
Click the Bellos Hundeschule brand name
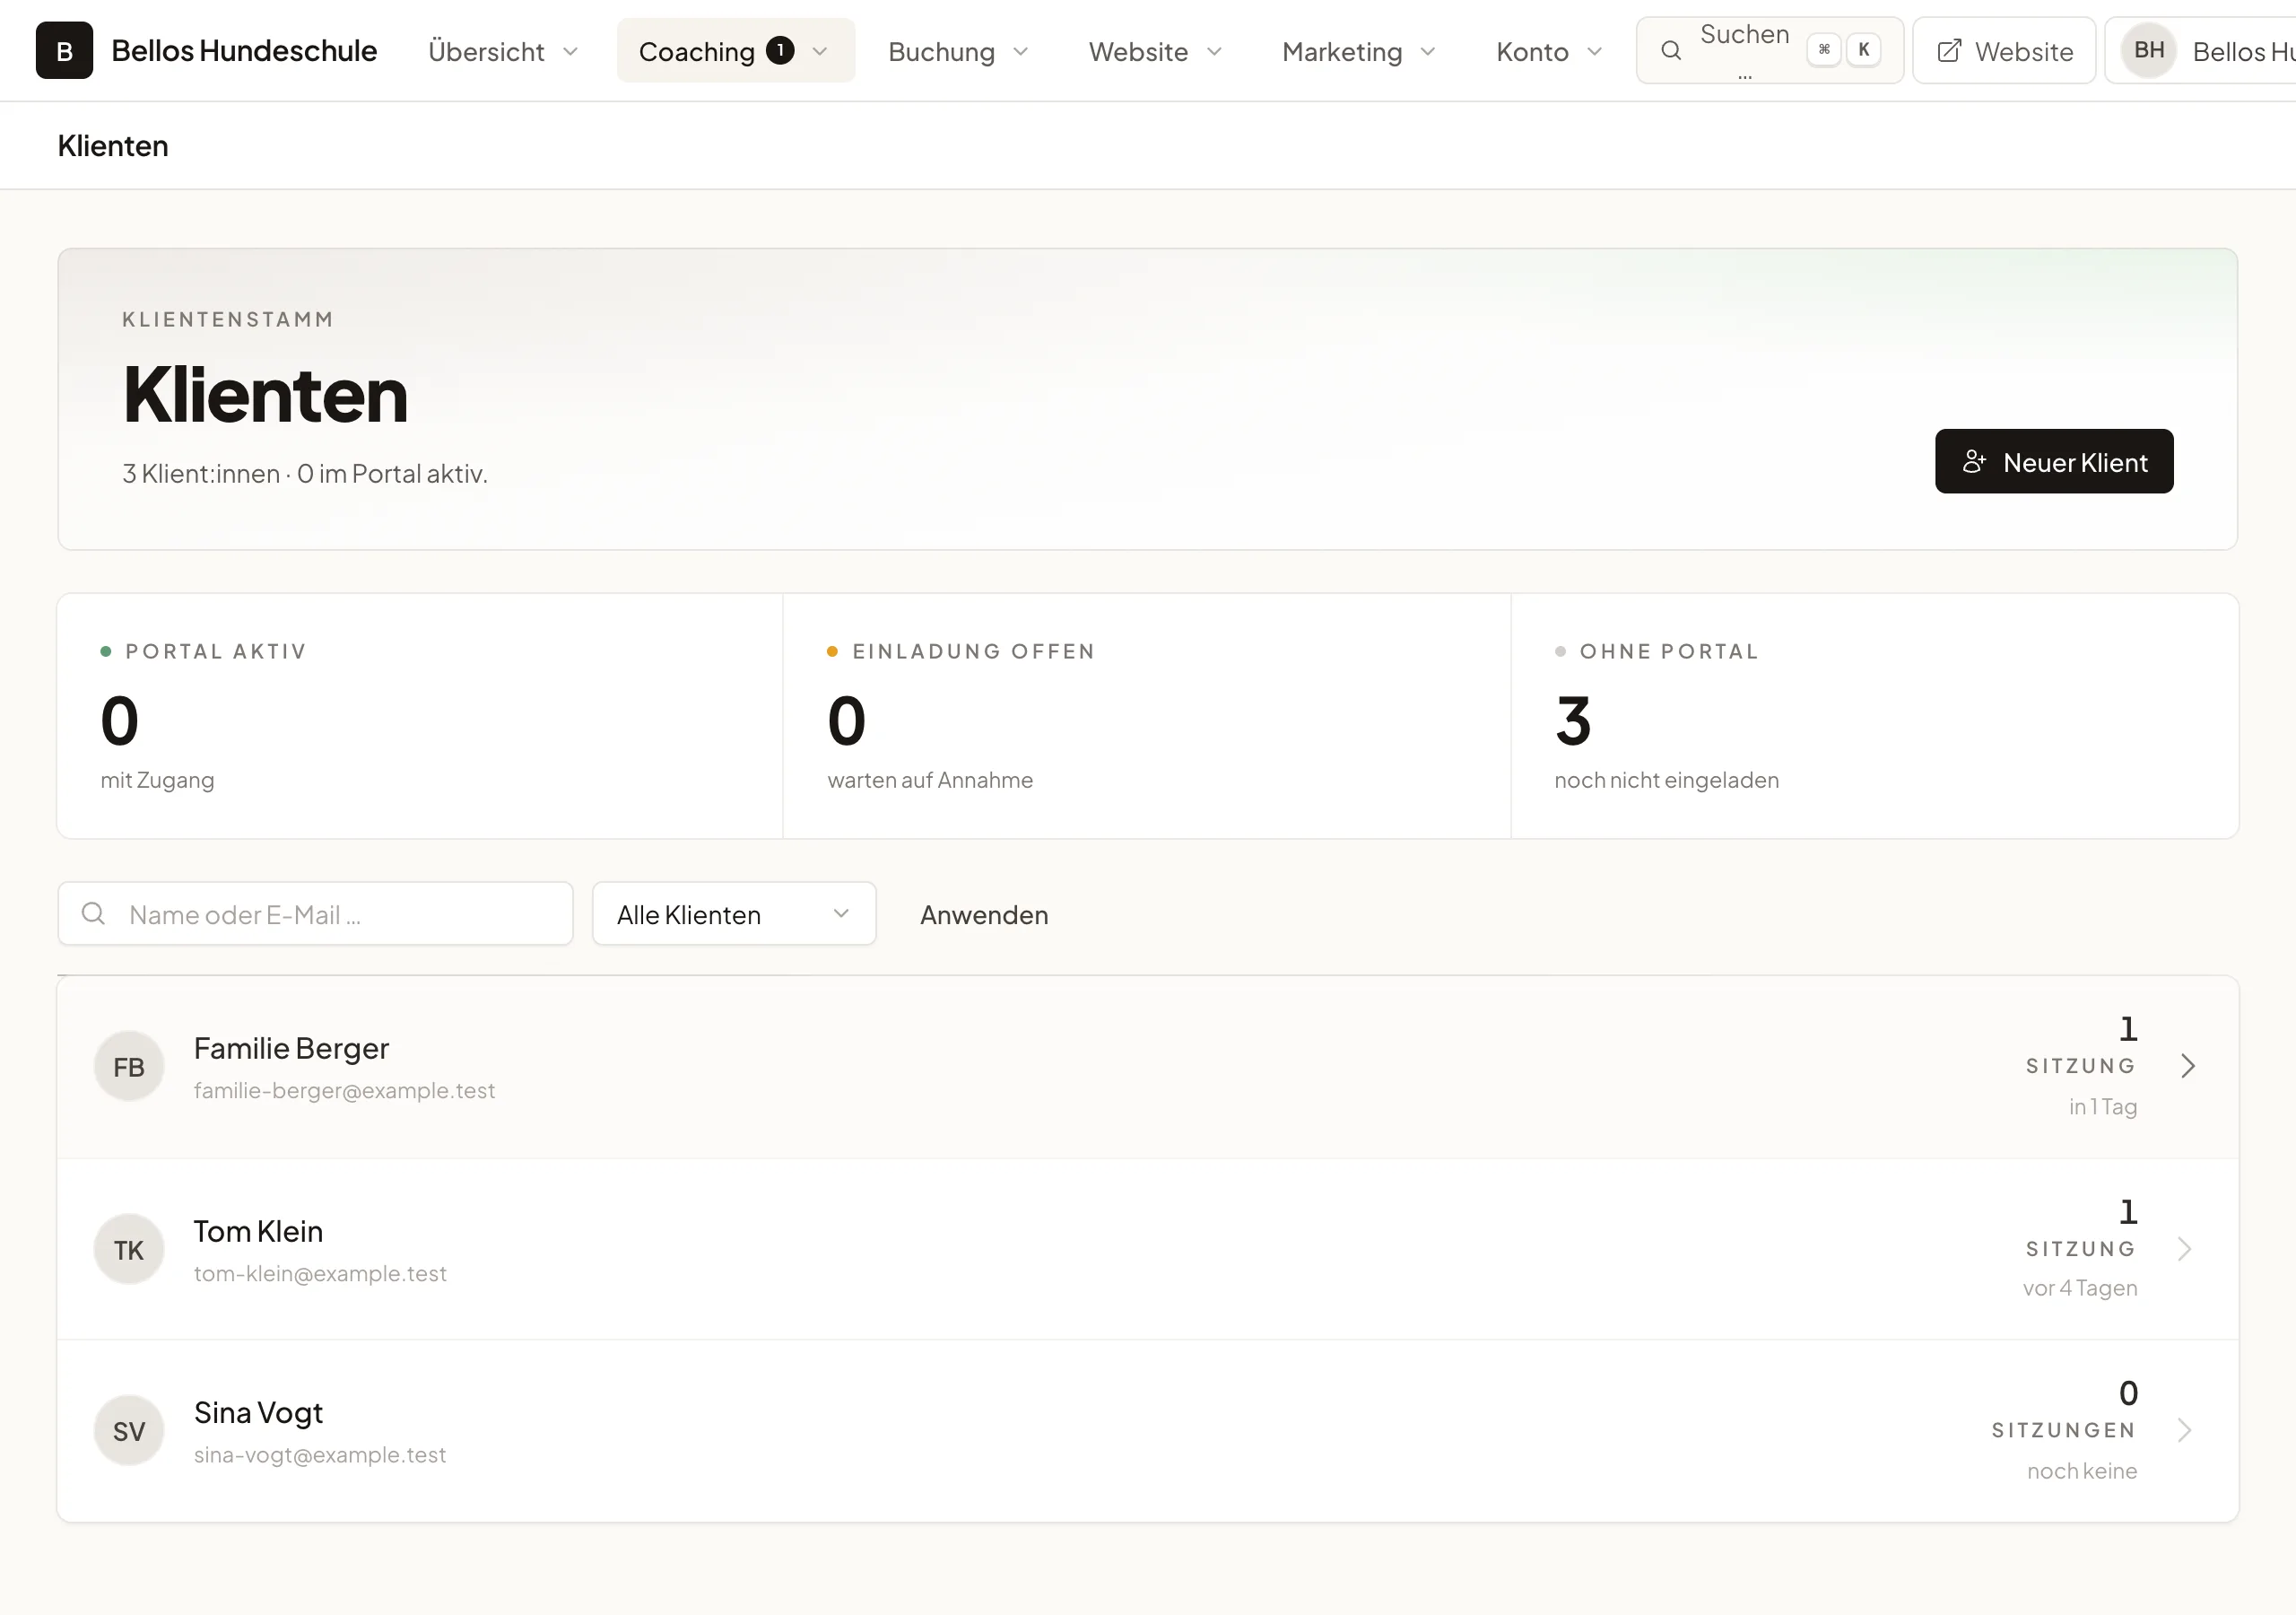click(244, 50)
